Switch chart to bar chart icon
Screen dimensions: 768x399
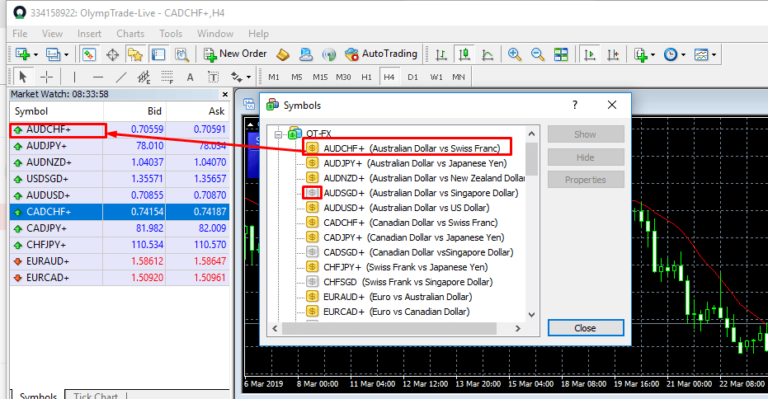pyautogui.click(x=441, y=54)
